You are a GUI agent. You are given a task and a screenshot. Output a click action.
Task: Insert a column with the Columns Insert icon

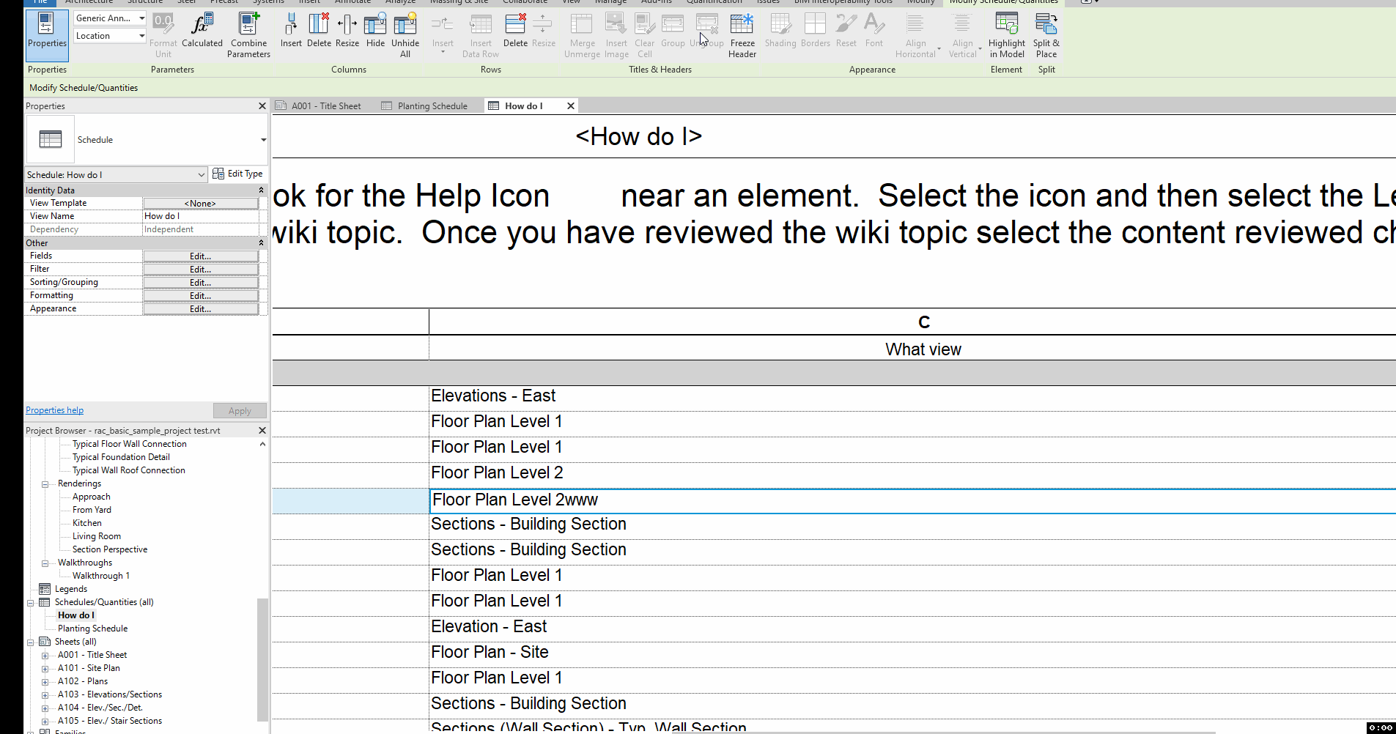[291, 31]
